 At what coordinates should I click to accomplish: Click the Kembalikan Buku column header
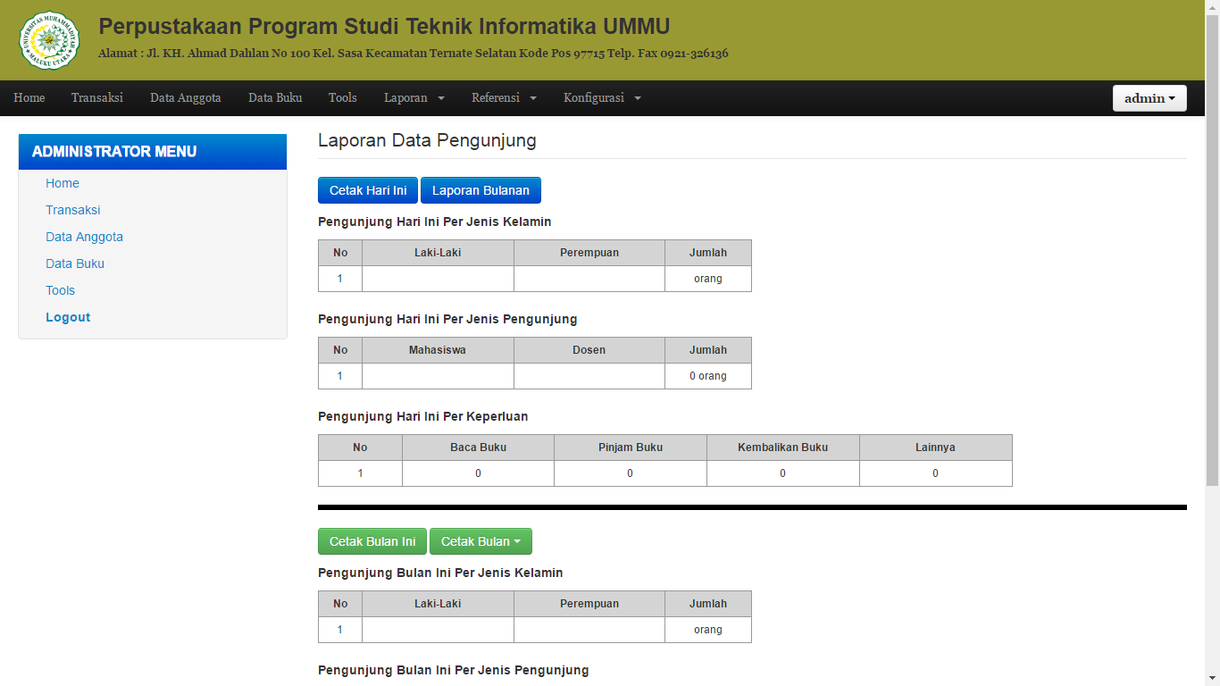pos(783,448)
